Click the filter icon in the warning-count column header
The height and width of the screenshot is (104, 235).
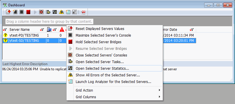(x=66, y=30)
